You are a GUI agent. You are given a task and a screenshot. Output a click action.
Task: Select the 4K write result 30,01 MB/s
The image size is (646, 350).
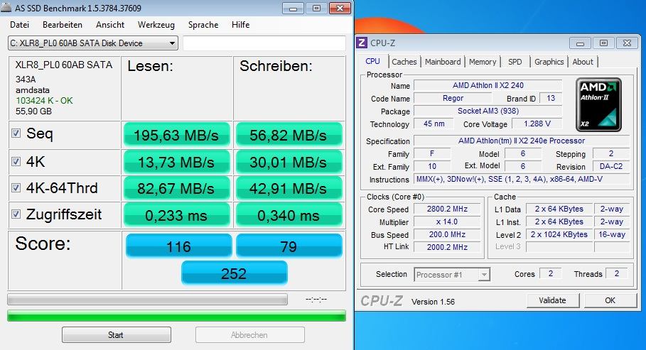click(289, 163)
